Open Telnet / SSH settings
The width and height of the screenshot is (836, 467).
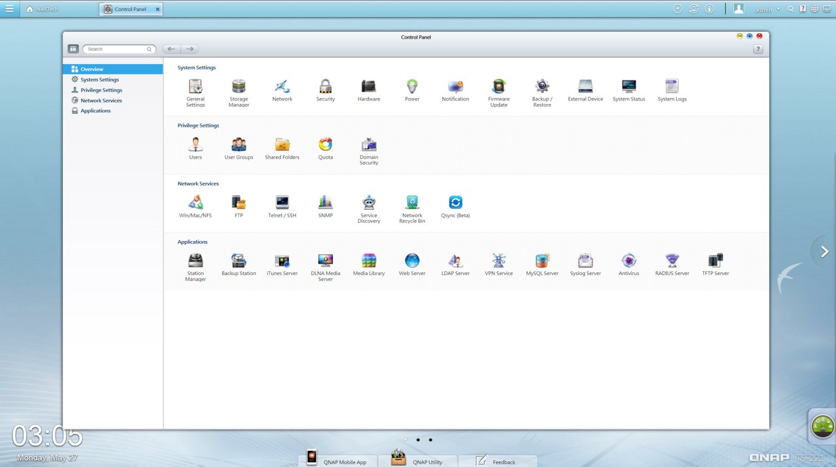click(x=282, y=206)
